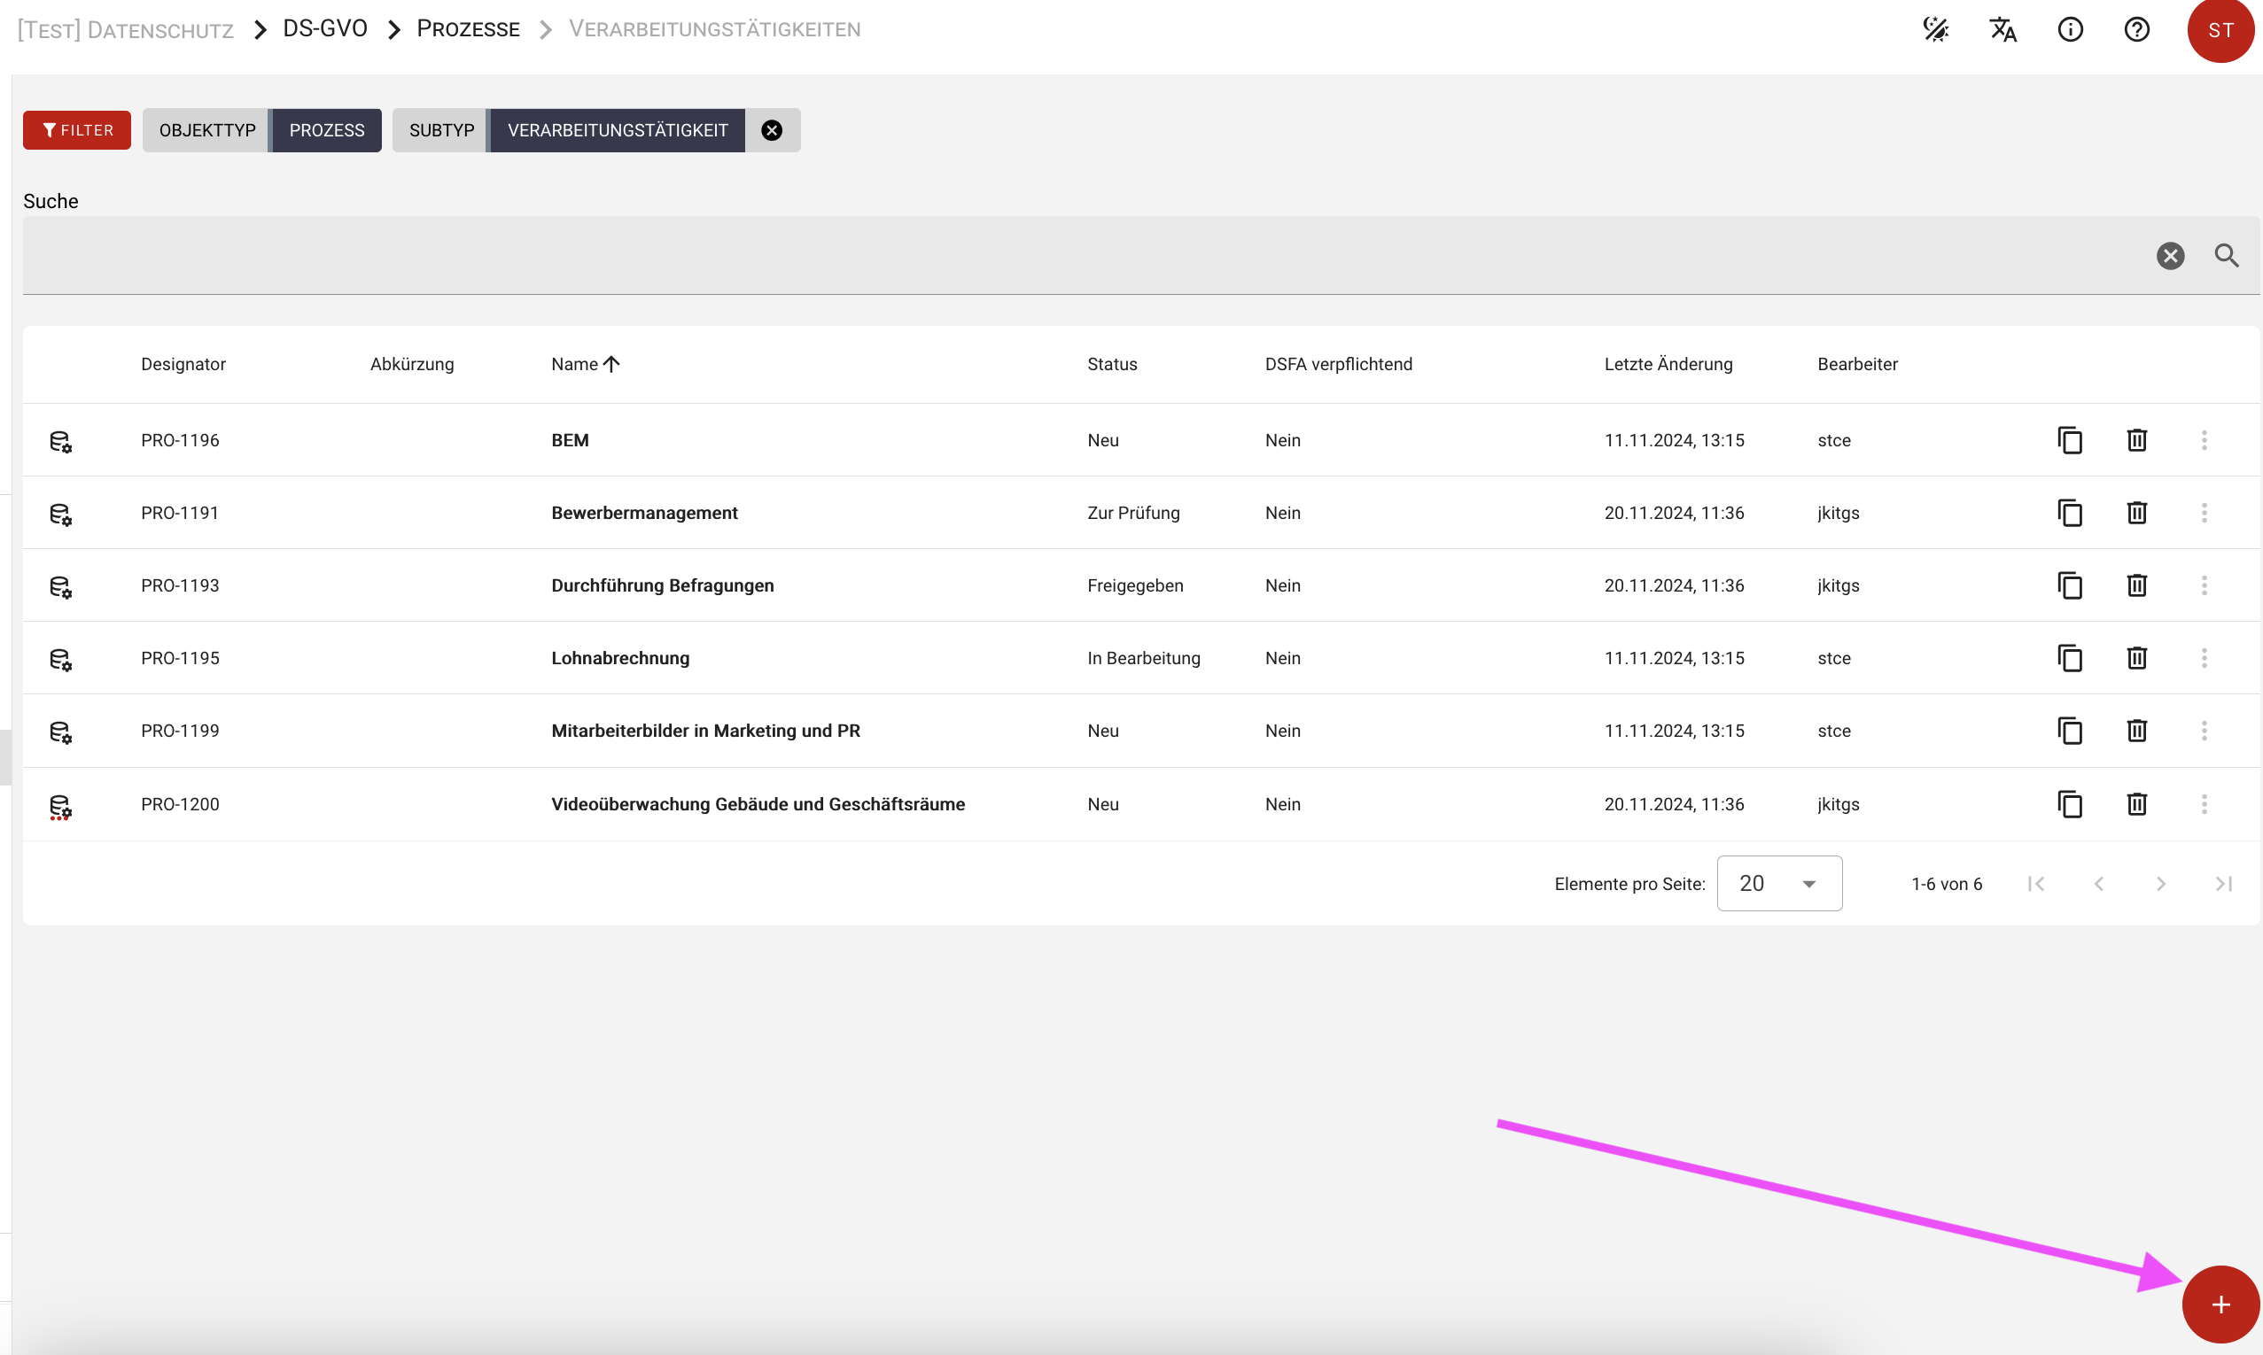Open more actions for Videoüberwachung row
The height and width of the screenshot is (1355, 2263).
click(2203, 803)
